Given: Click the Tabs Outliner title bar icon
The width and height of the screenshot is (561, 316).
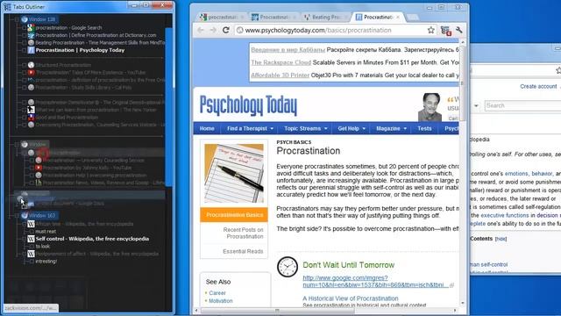Looking at the screenshot, I should click(8, 6).
